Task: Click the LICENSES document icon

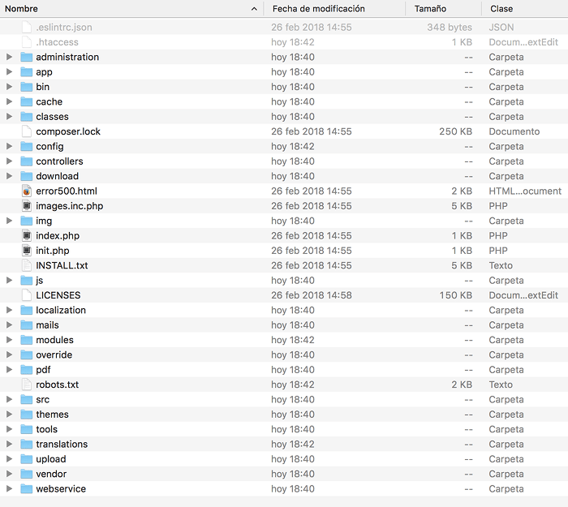Action: (x=26, y=295)
